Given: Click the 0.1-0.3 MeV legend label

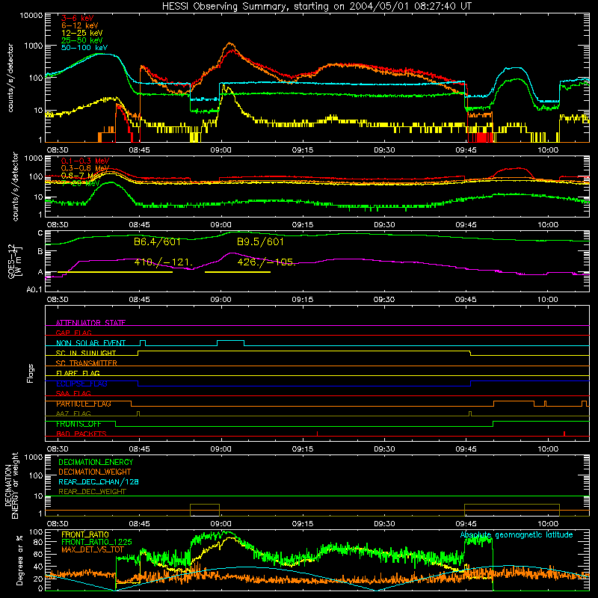Looking at the screenshot, I should tap(85, 161).
